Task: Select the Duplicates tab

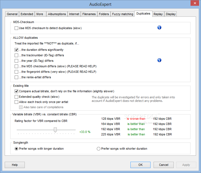Action: tap(143, 14)
